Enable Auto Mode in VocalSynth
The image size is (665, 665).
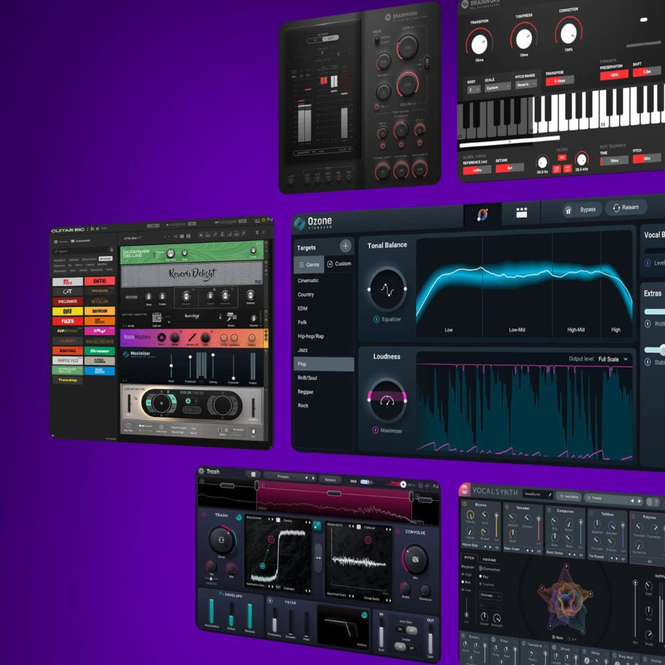(568, 497)
